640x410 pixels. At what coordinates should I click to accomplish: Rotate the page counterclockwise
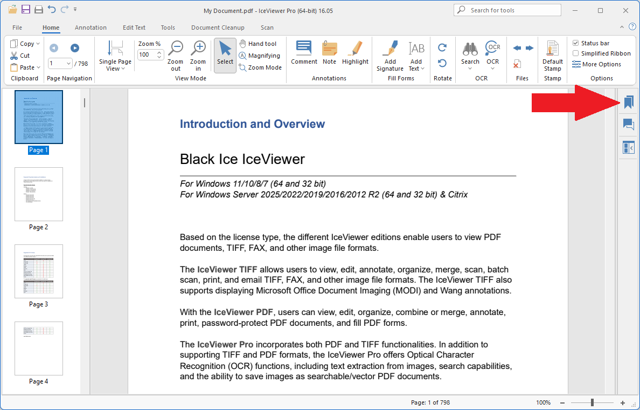click(442, 63)
